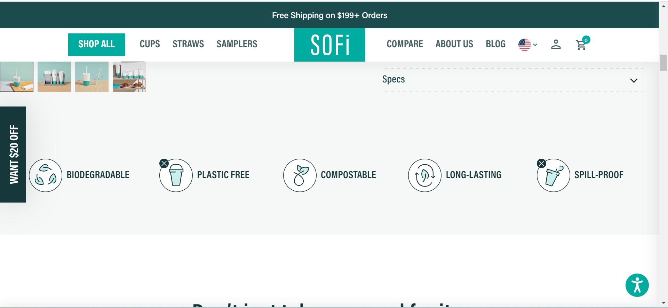This screenshot has width=668, height=308.
Task: Click the PLASTIC FREE label text
Action: click(223, 175)
